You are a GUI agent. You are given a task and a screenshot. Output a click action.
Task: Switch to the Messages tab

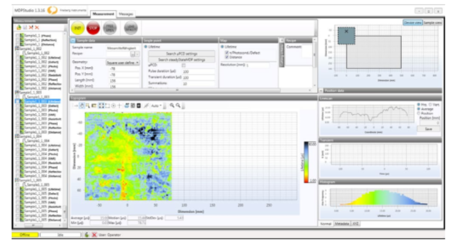coord(126,13)
